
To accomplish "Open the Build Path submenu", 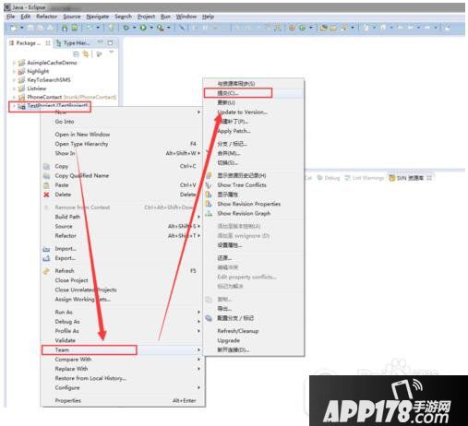I will (67, 217).
